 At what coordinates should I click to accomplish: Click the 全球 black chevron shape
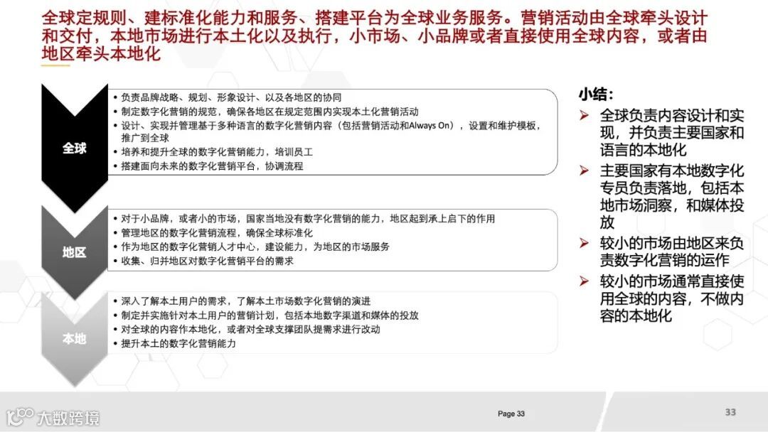pyautogui.click(x=75, y=148)
